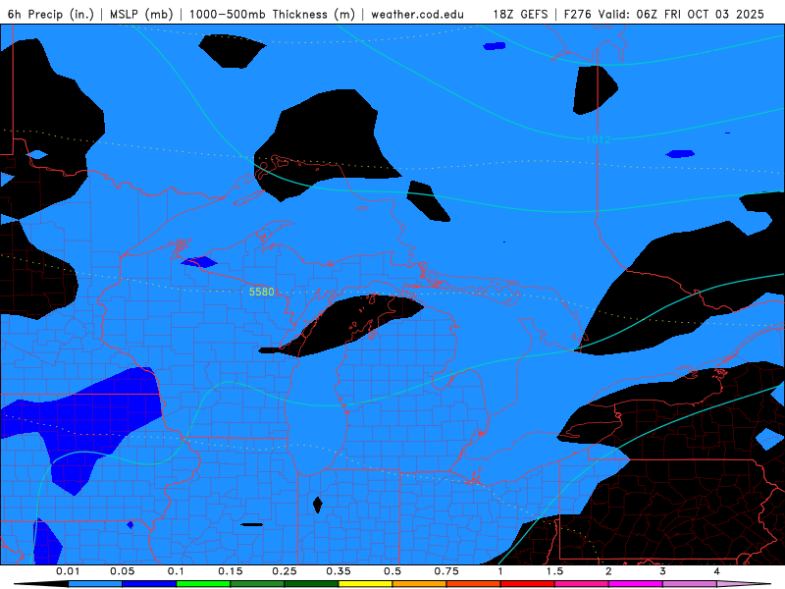Click the 0.05 legend value
The width and height of the screenshot is (785, 589).
coord(122,571)
